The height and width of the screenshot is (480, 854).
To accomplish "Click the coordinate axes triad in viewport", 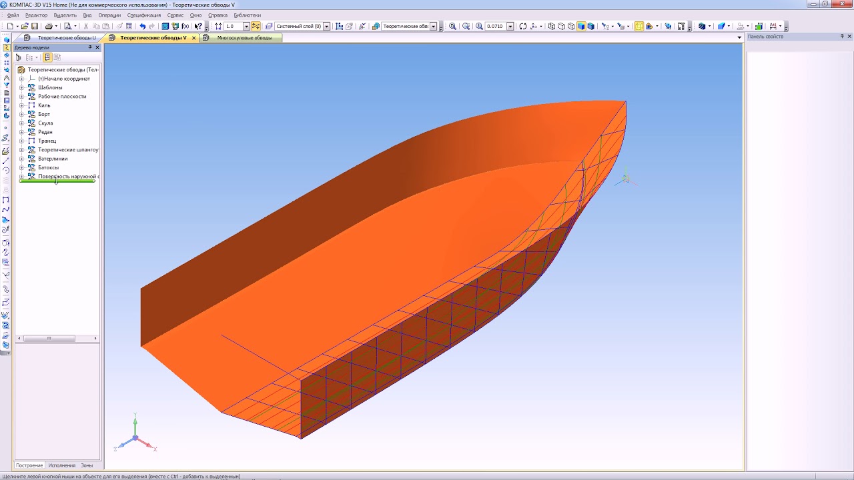I will coord(135,433).
